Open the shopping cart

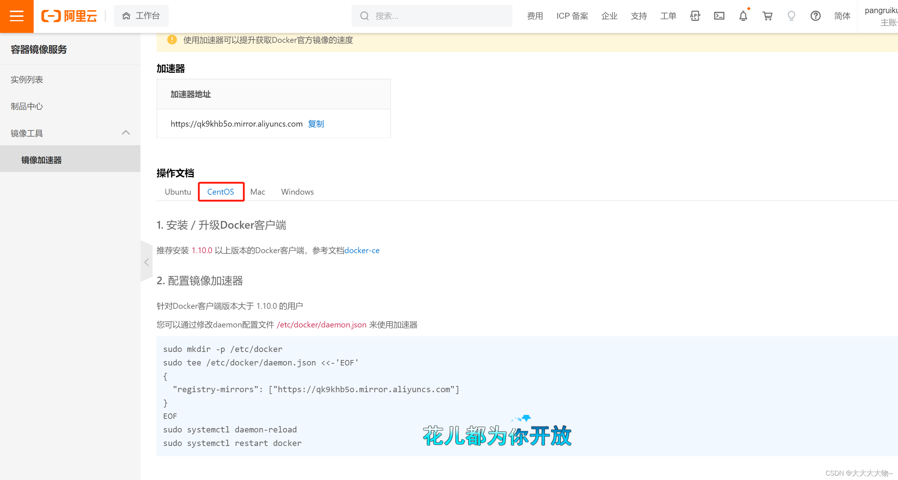coord(767,16)
